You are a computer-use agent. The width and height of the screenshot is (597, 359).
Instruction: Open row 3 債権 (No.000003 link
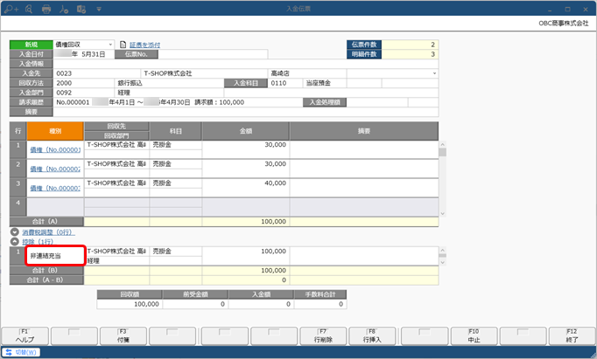55,189
